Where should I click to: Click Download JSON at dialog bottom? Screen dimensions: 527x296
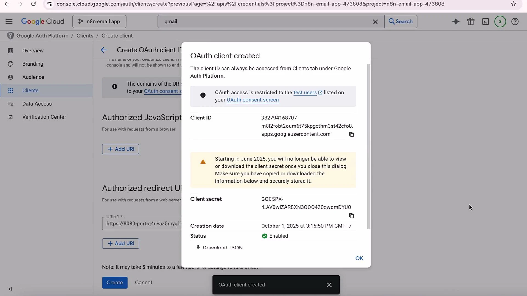[219, 247]
